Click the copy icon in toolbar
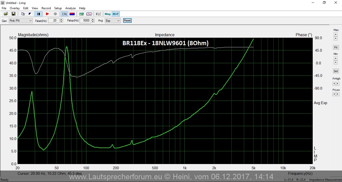 click(x=23, y=14)
